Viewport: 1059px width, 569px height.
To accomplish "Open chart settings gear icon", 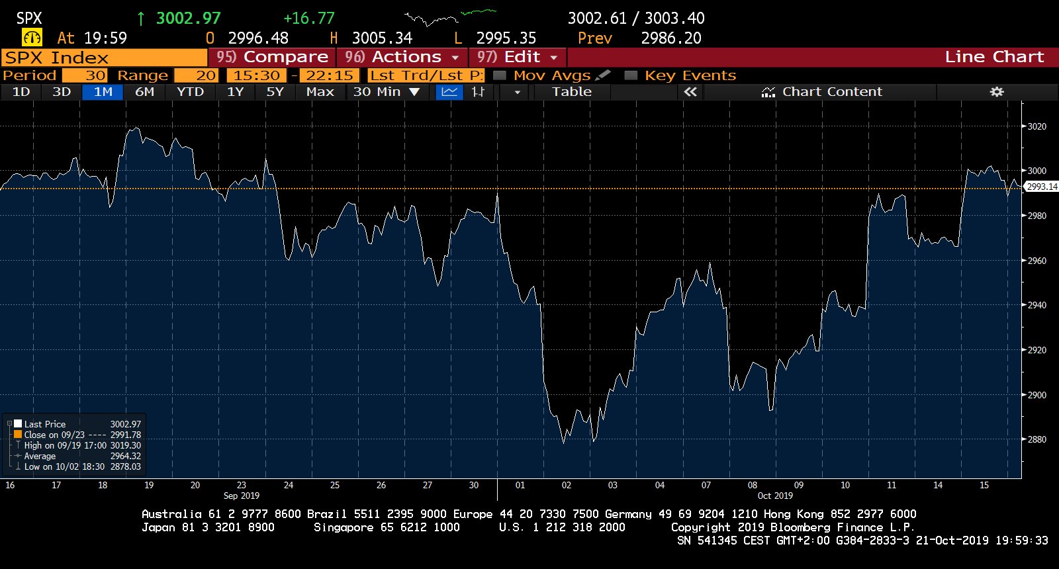I will (x=997, y=92).
